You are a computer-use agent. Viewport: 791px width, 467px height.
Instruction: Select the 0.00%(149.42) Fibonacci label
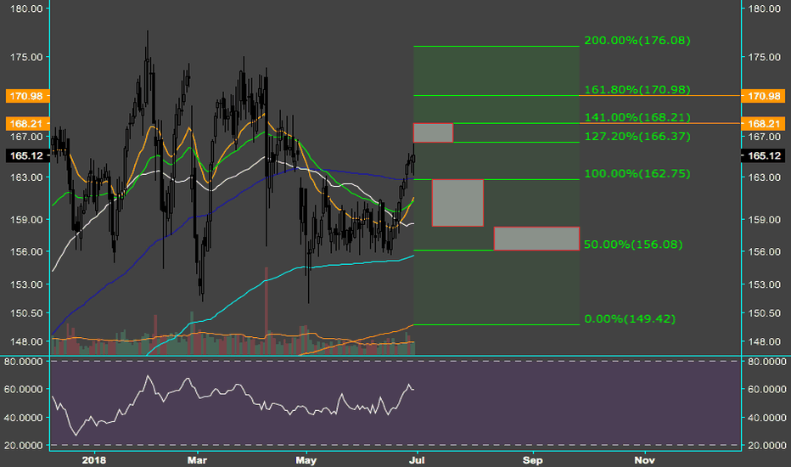(x=630, y=318)
